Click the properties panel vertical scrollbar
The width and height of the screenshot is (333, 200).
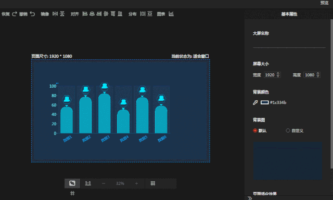point(332,94)
